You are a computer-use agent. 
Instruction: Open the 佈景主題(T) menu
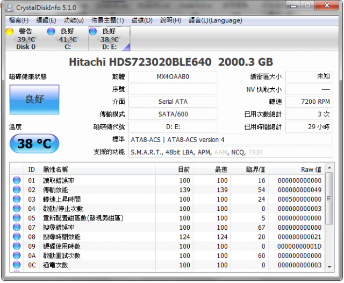[x=107, y=20]
